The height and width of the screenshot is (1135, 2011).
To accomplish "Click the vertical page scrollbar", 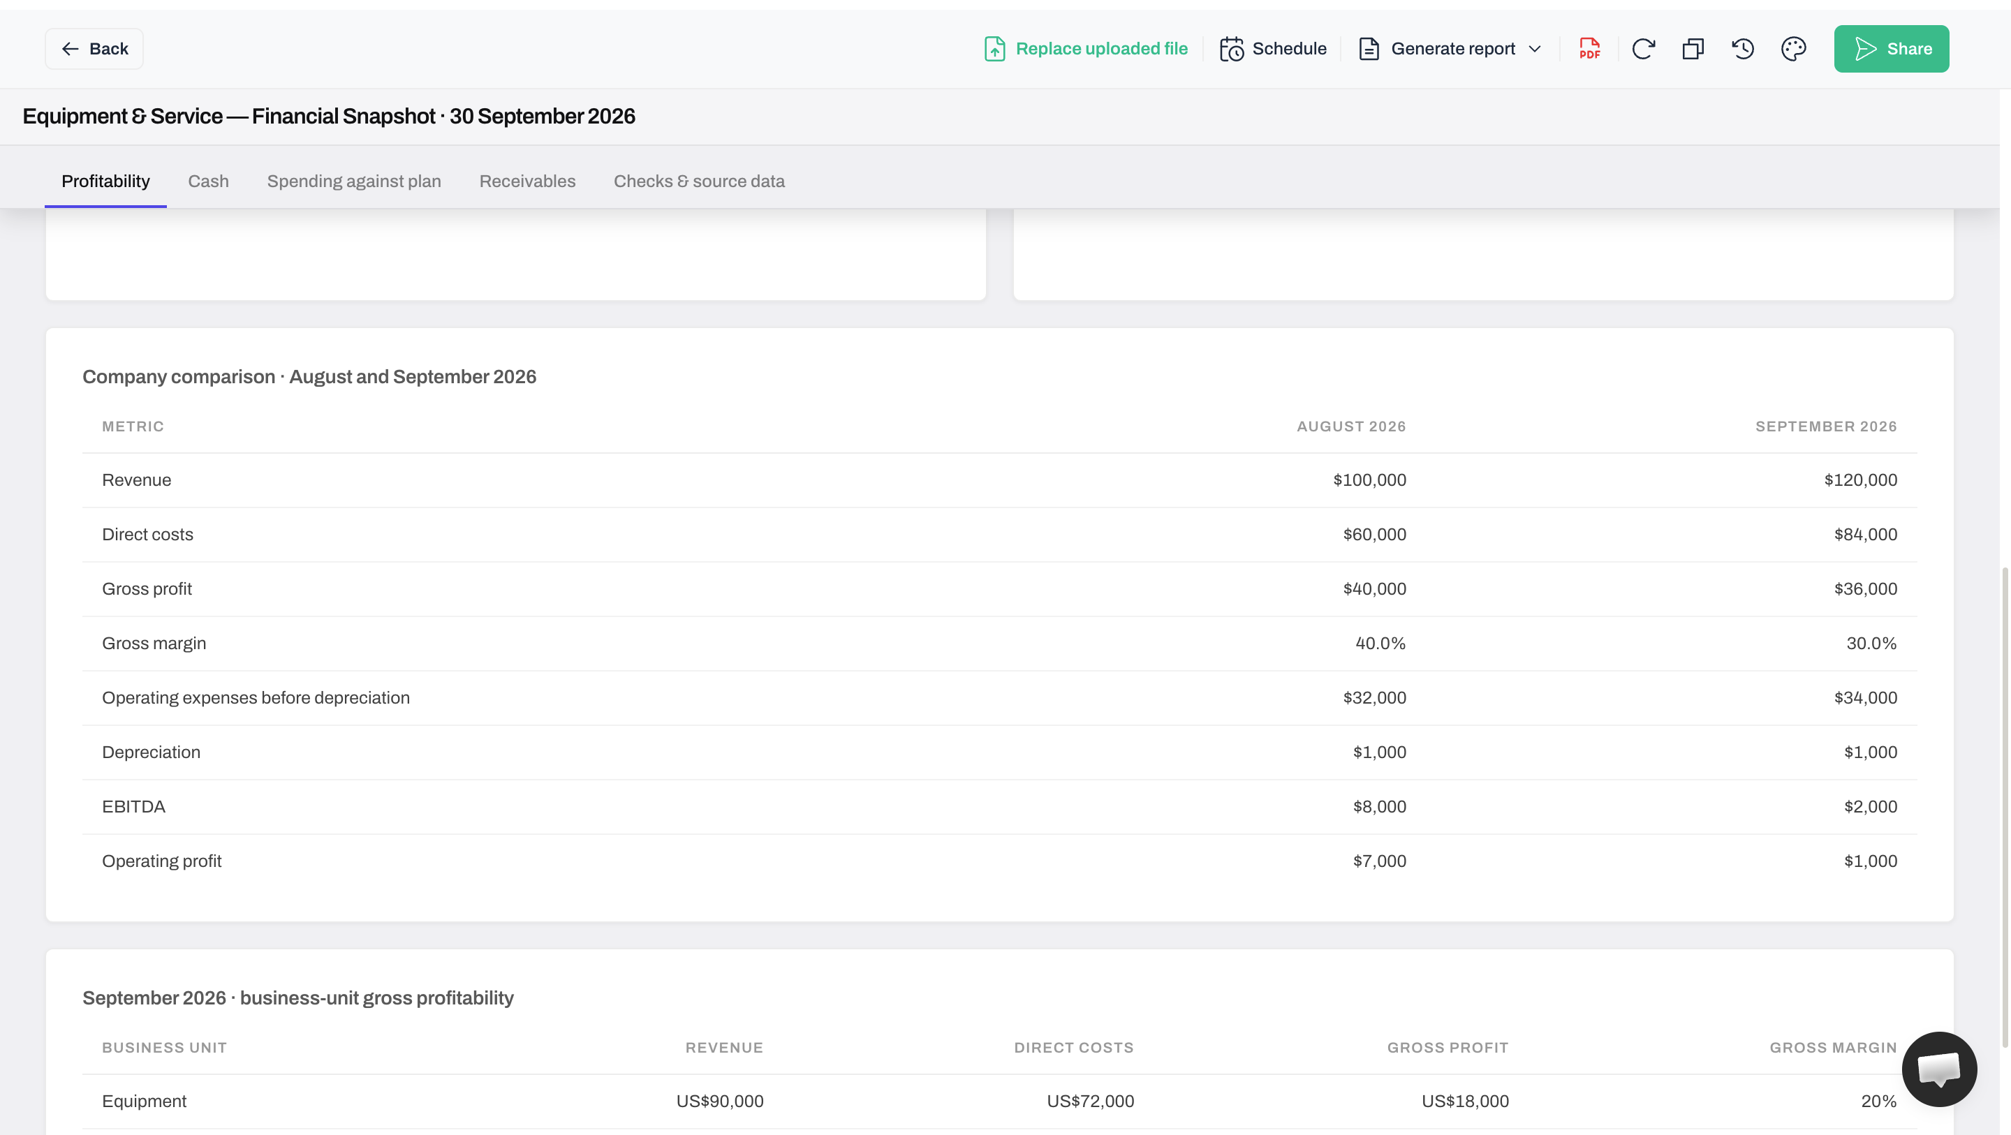I will [x=2005, y=808].
